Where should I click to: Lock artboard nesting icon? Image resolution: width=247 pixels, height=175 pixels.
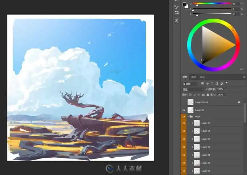pos(203,95)
